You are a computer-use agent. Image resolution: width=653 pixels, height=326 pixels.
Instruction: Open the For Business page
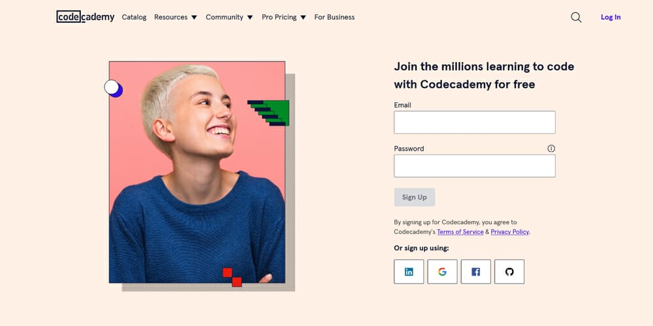pos(334,18)
